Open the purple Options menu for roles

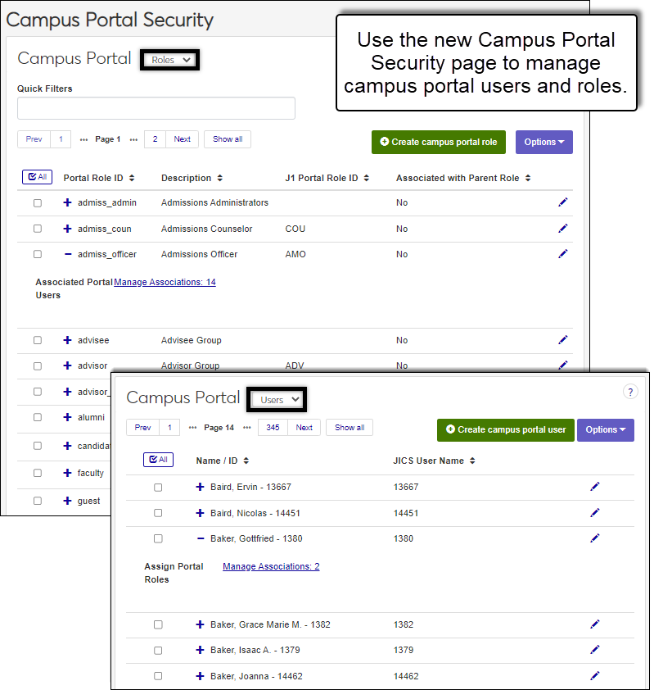click(543, 142)
